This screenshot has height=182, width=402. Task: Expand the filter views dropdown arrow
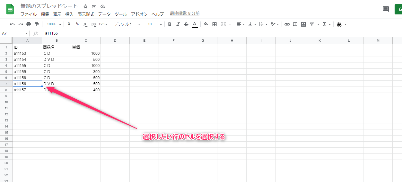[x=318, y=24]
